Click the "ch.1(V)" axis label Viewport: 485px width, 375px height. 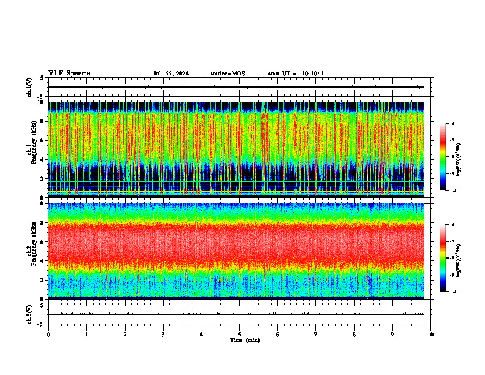(x=29, y=87)
